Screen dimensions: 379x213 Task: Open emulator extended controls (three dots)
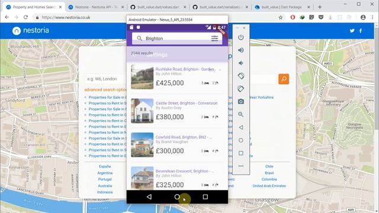click(241, 166)
